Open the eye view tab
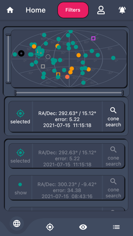 pos(83,227)
